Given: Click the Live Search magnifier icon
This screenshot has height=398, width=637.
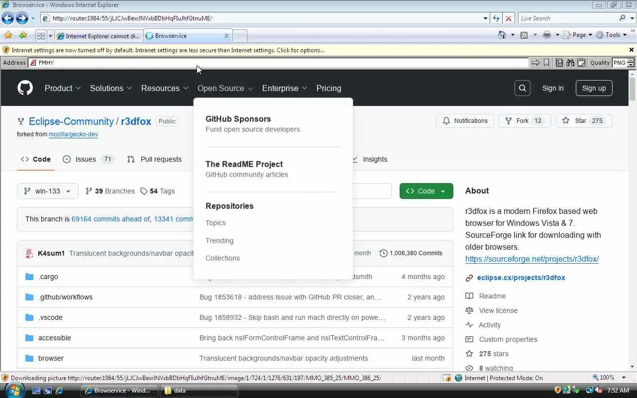Looking at the screenshot, I should tap(623, 18).
